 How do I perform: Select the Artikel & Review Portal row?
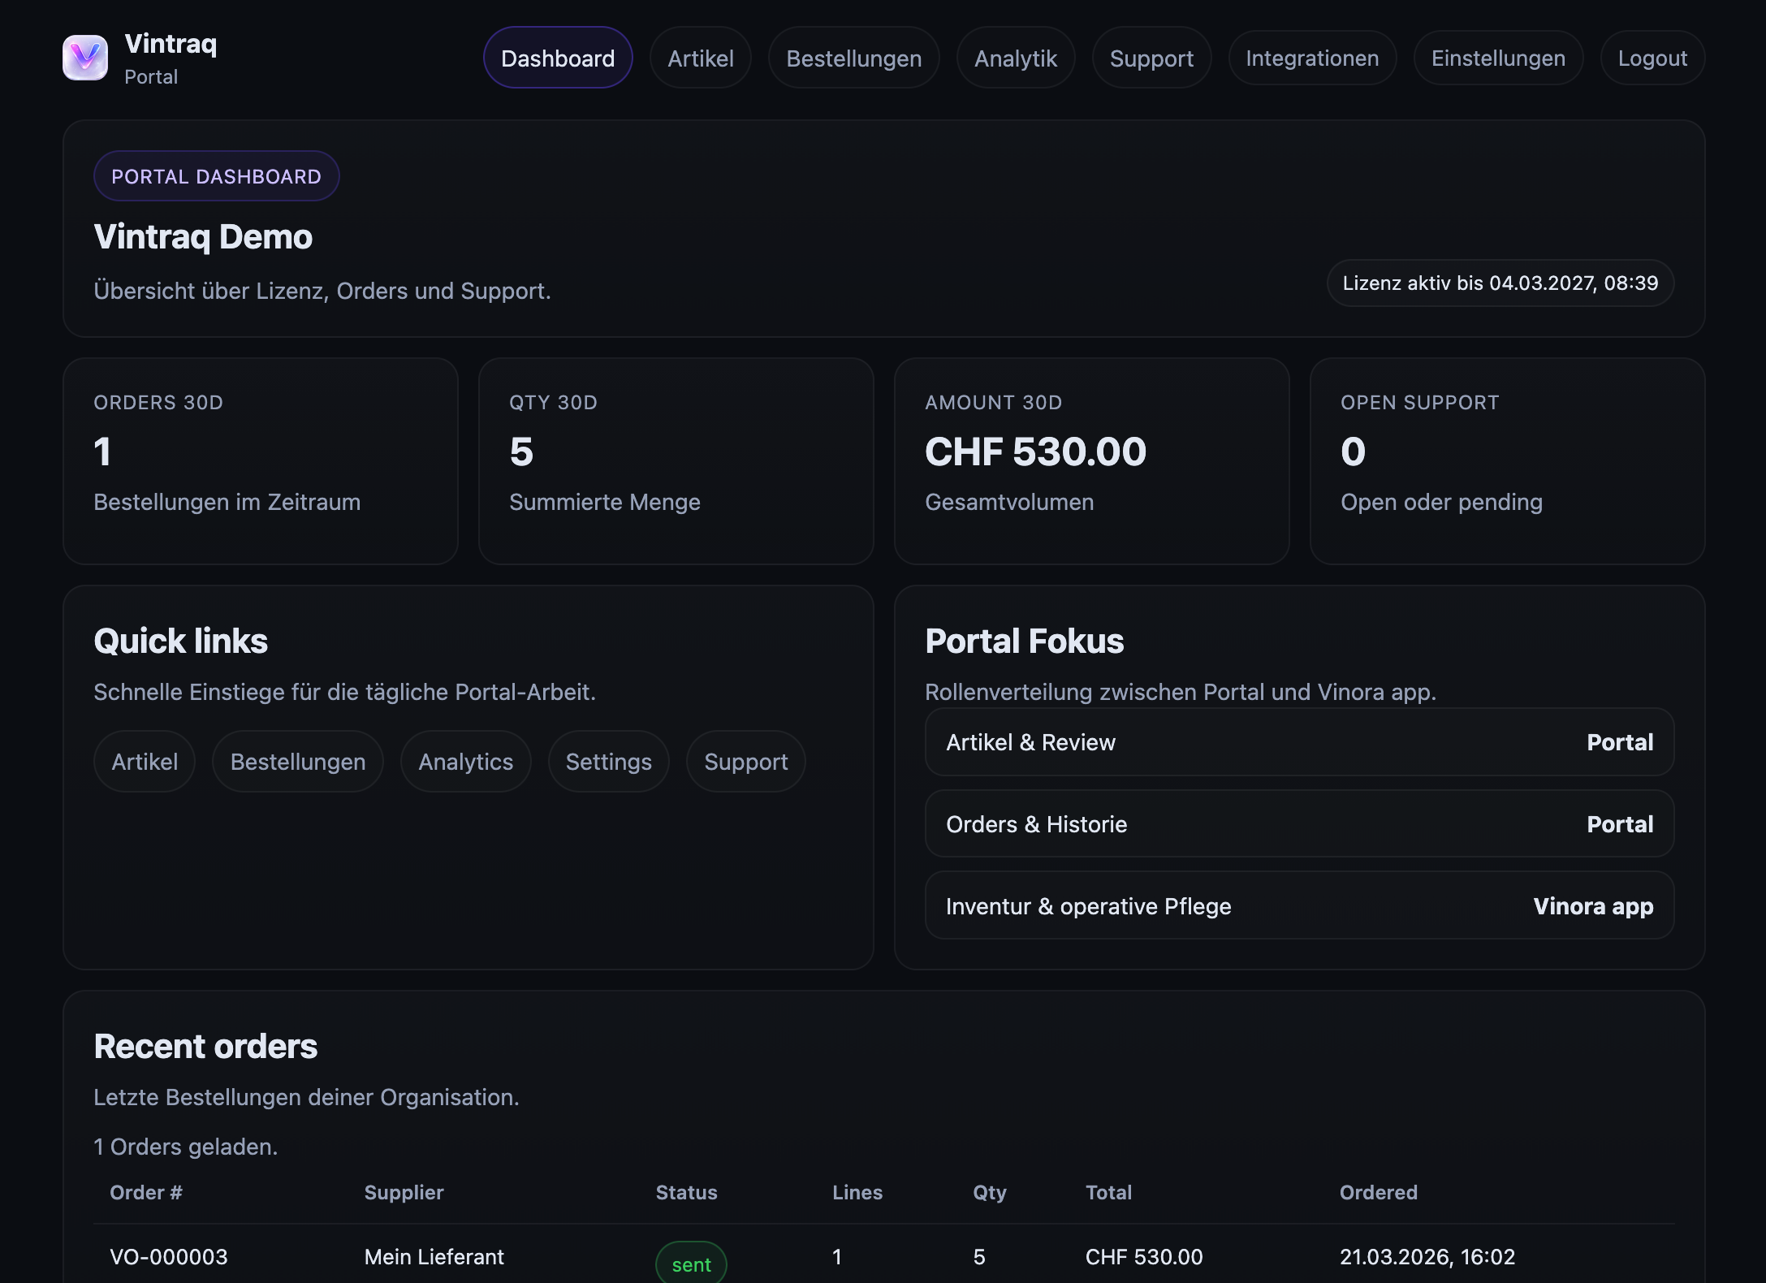(x=1298, y=742)
